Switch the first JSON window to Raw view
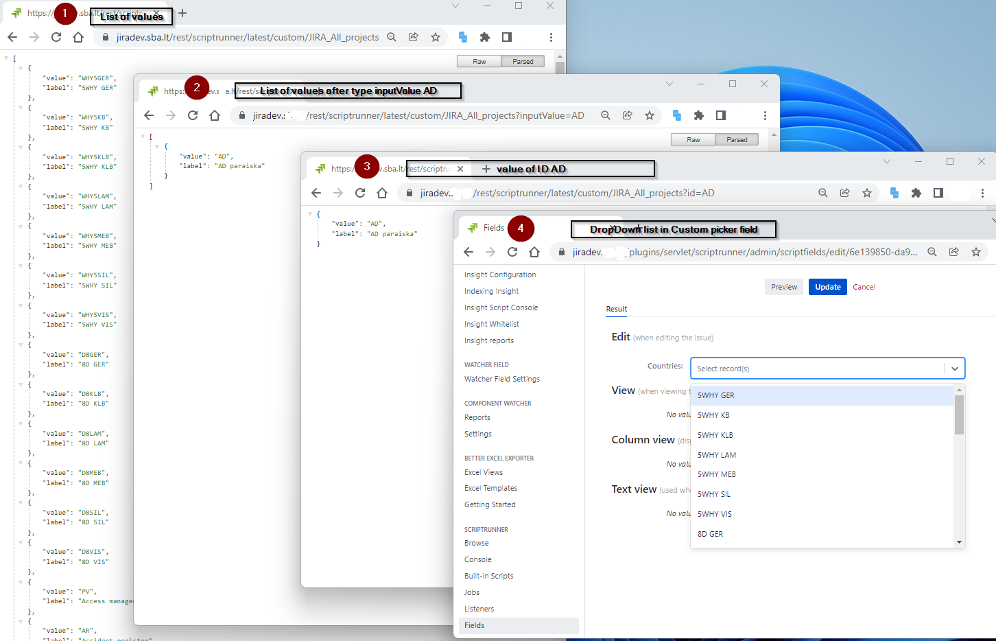Image resolution: width=996 pixels, height=641 pixels. point(479,61)
